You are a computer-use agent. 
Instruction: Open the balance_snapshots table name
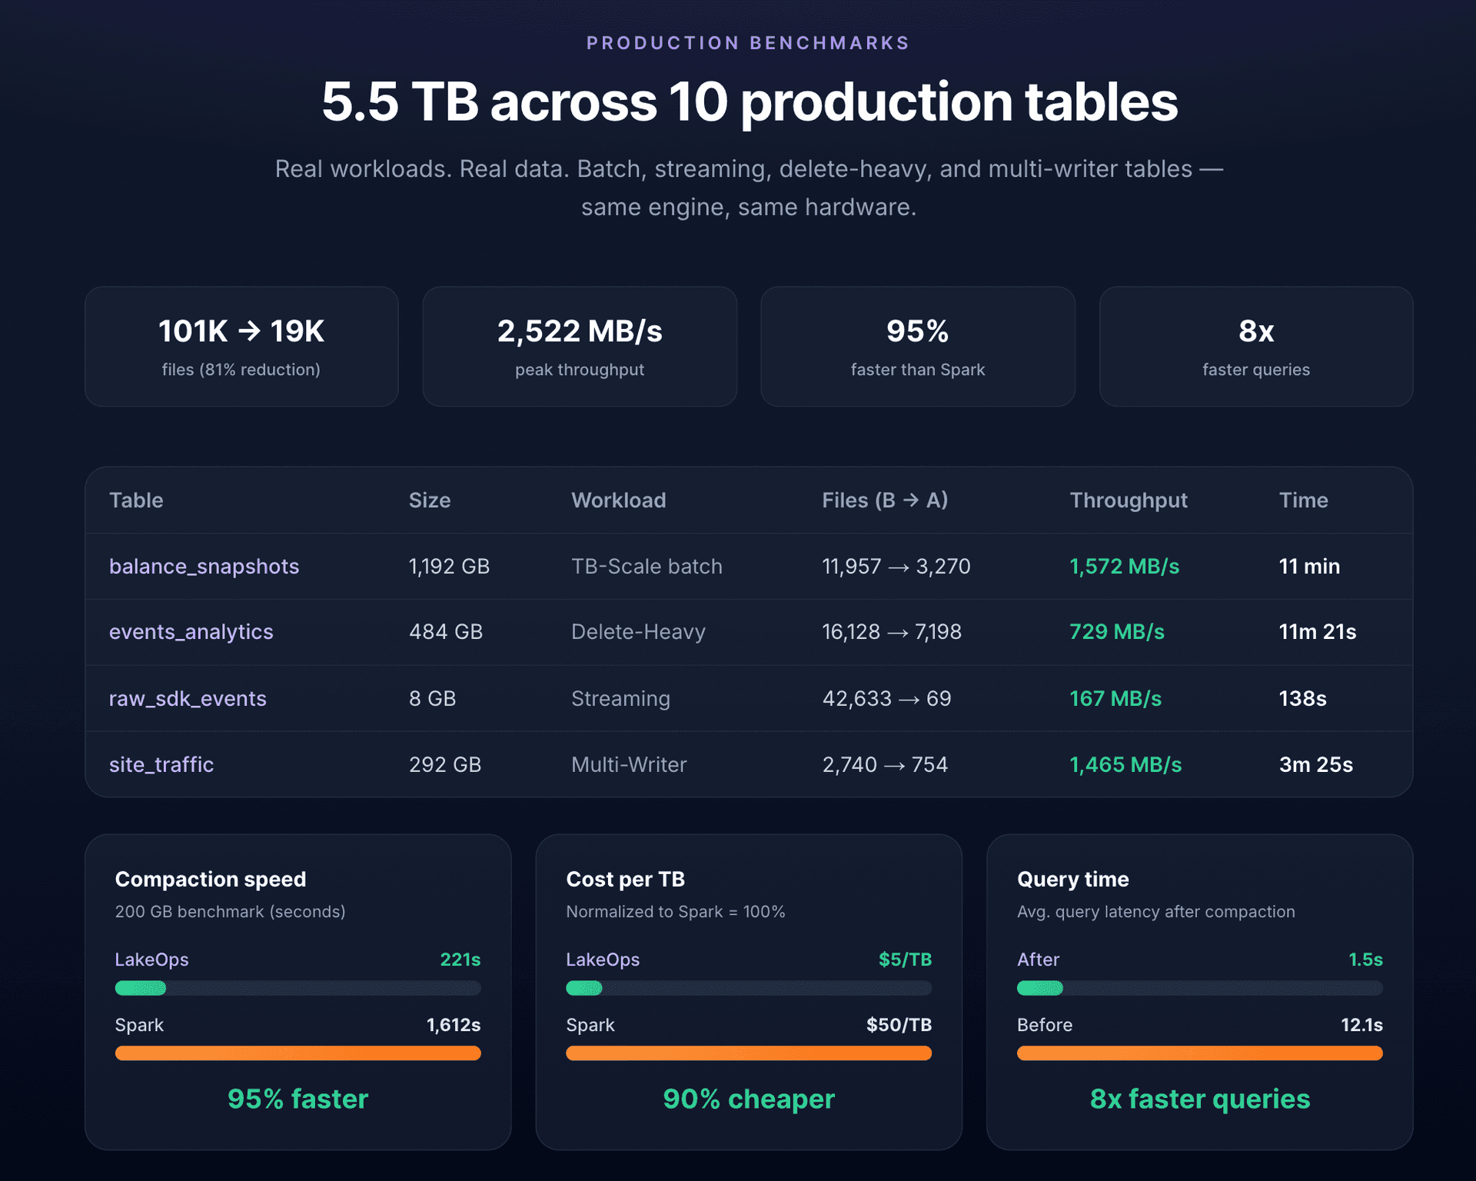click(x=204, y=567)
